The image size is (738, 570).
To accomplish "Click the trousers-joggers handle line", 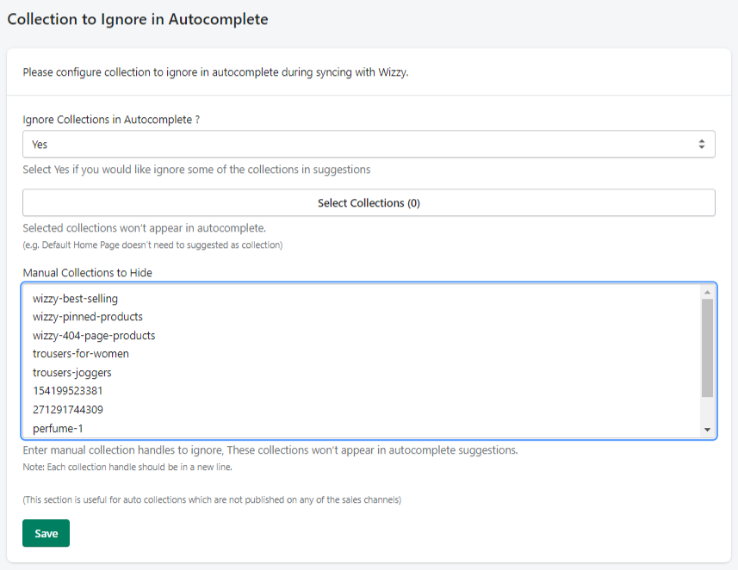I will point(72,372).
